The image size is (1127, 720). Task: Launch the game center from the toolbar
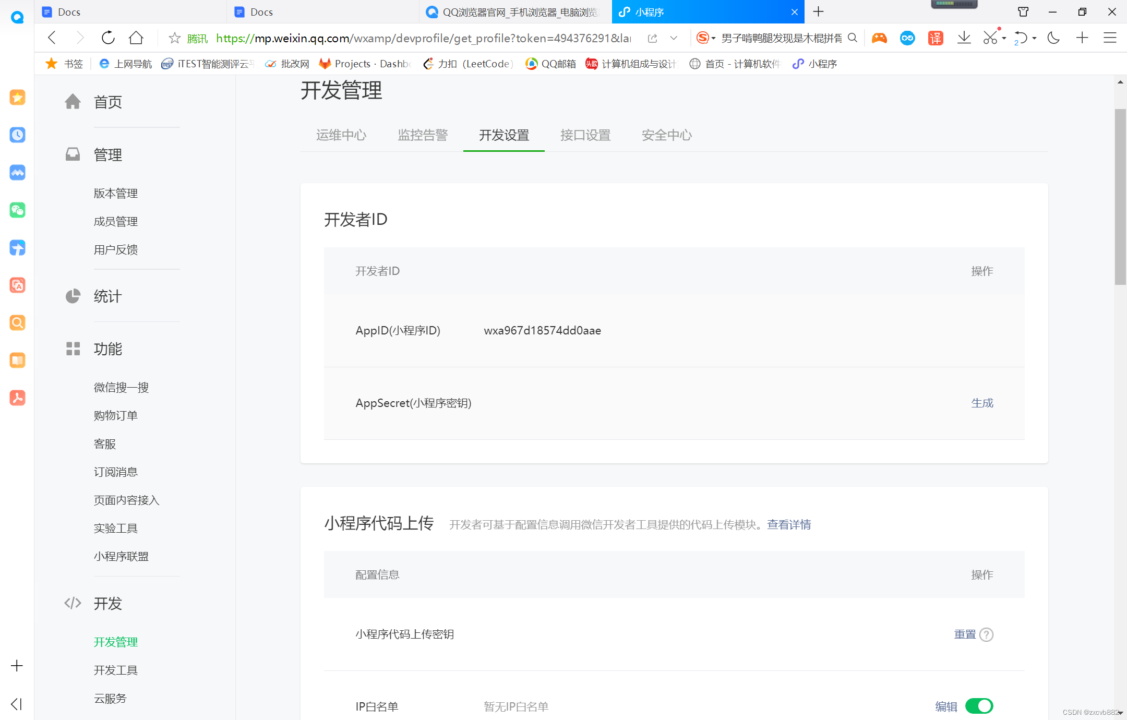(880, 38)
